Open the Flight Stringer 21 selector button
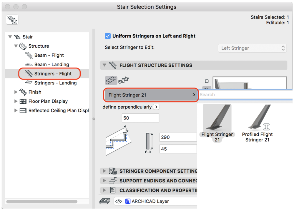294x210 pixels. [x=151, y=95]
